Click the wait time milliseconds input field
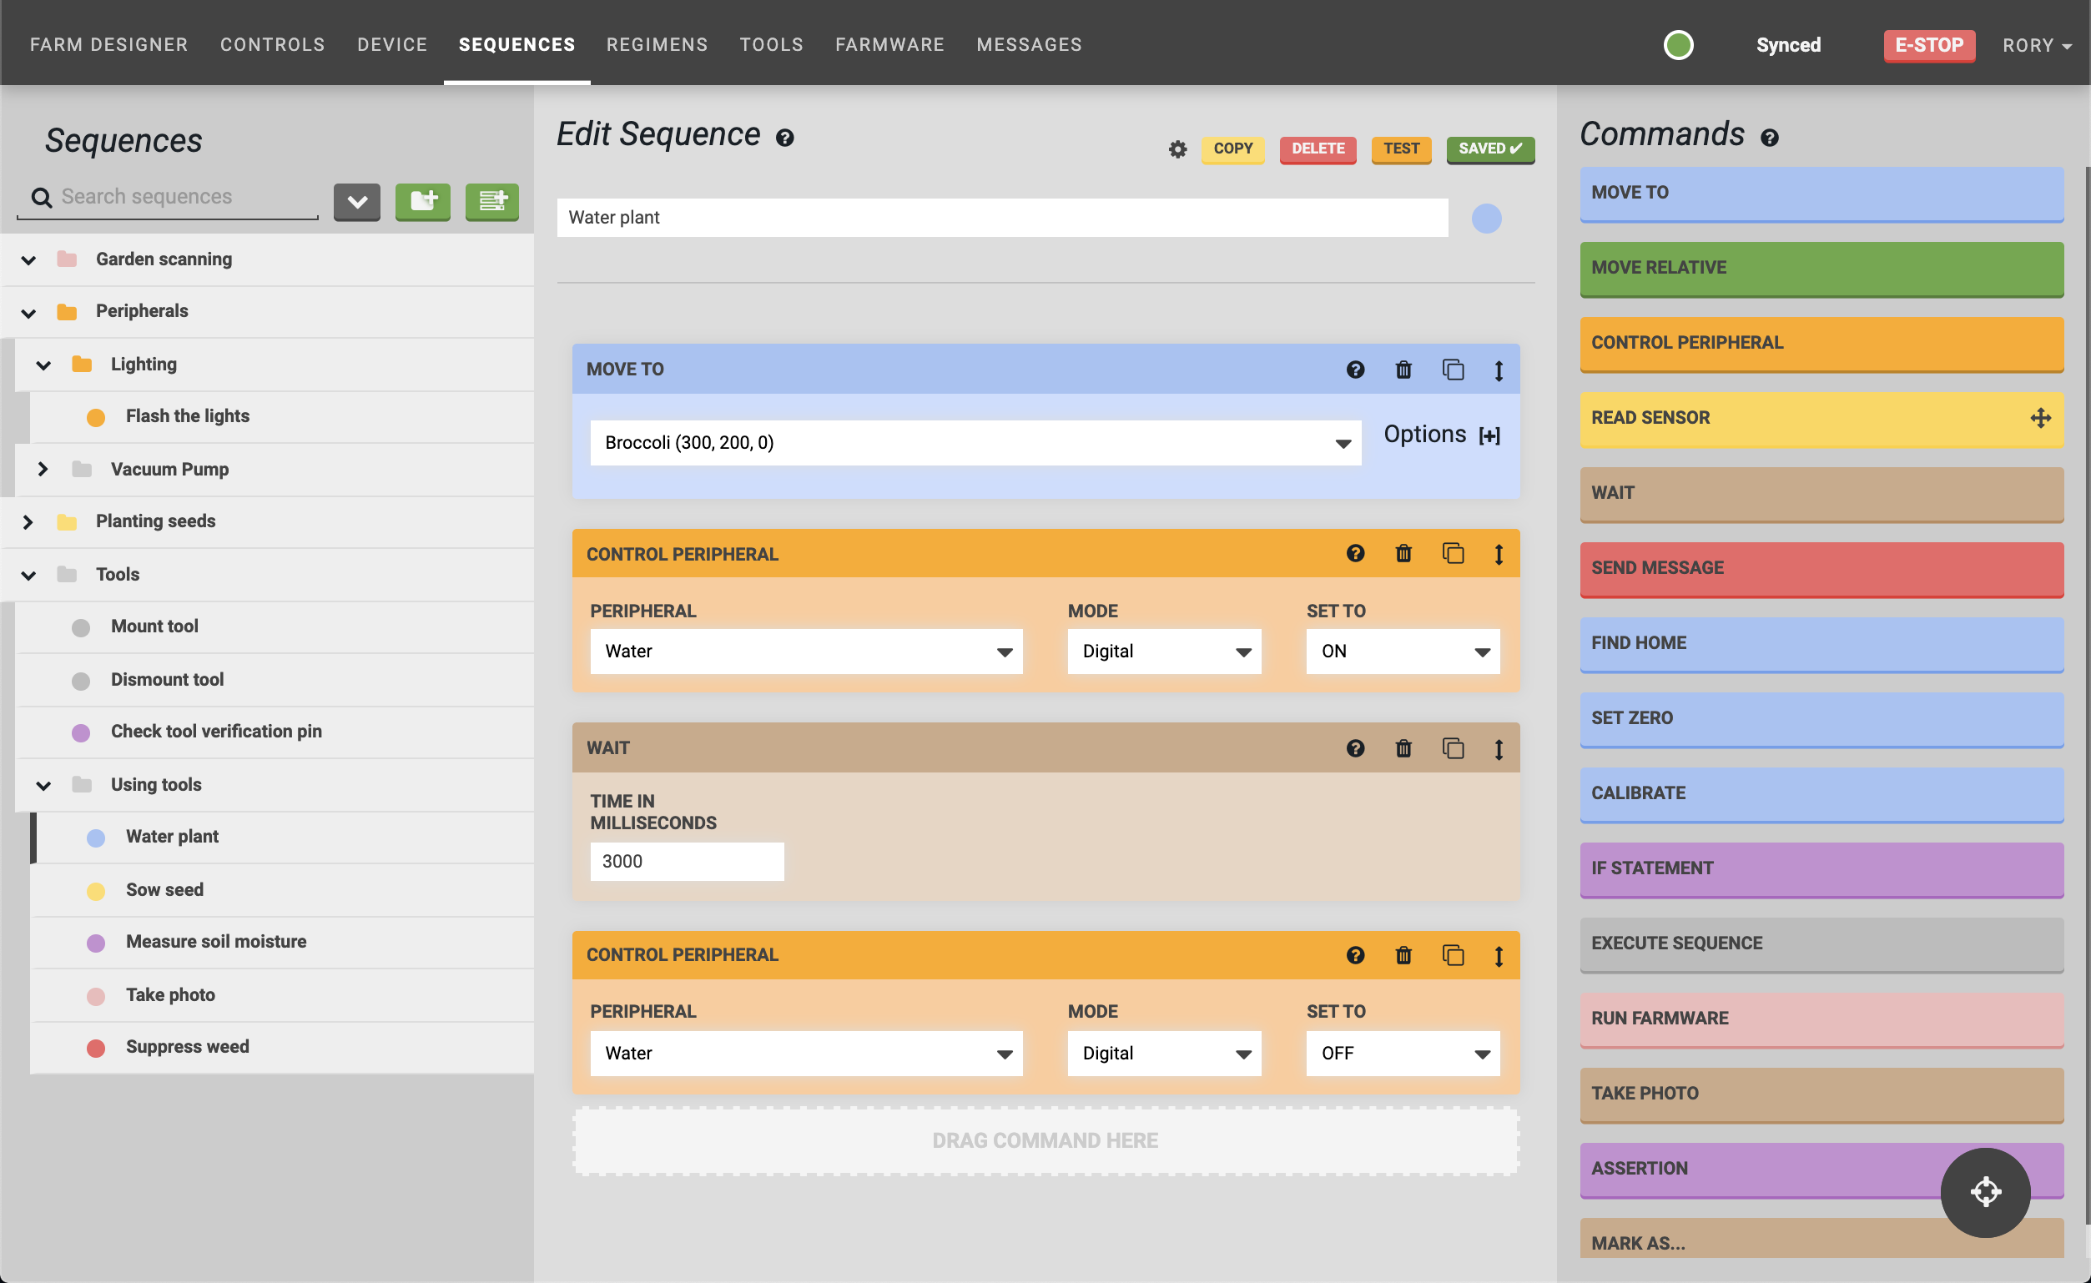 [x=686, y=861]
